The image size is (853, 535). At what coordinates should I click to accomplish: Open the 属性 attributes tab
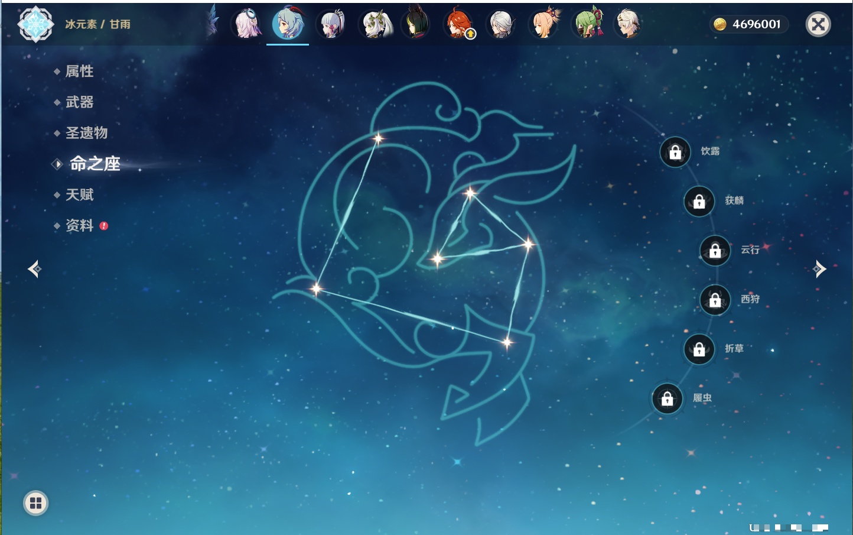pos(79,72)
